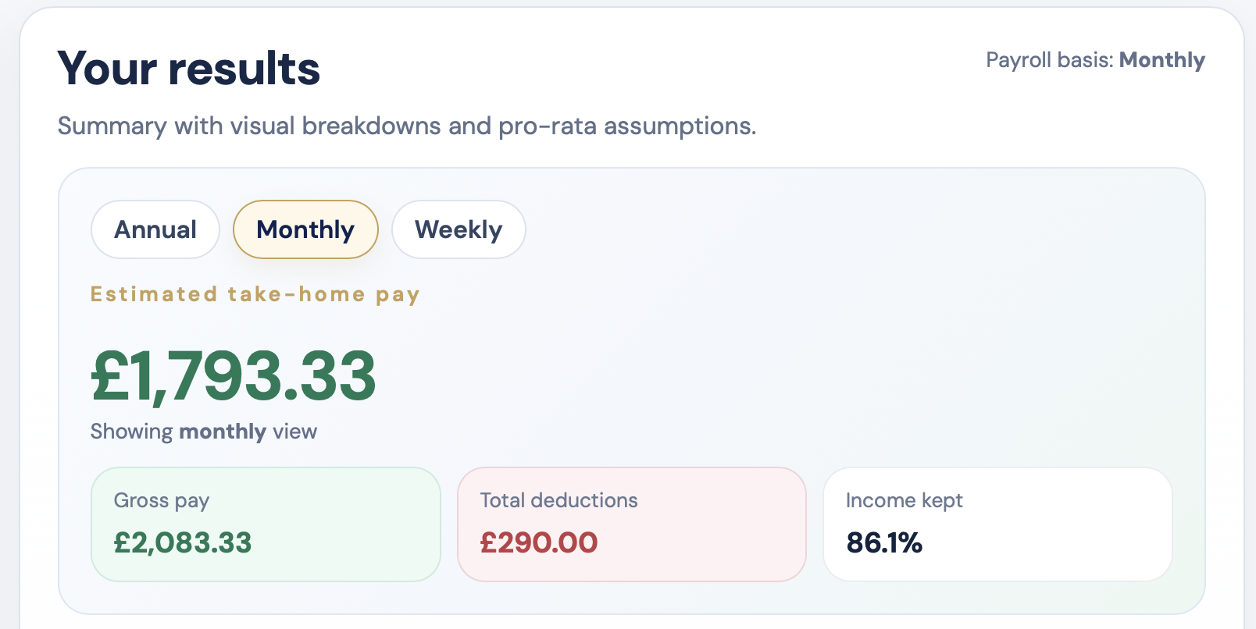Click the Showing monthly view text
The image size is (1256, 629).
point(203,431)
